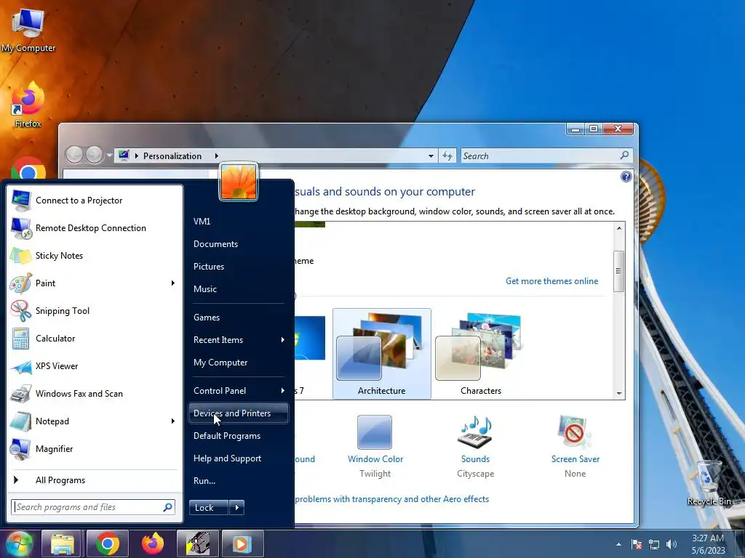Select Devices and Printers
The width and height of the screenshot is (745, 558).
click(x=239, y=413)
